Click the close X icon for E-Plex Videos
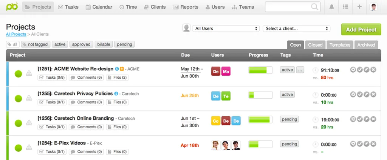The height and width of the screenshot is (160, 387). pos(373,144)
